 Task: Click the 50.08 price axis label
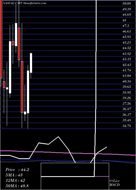point(126,4)
